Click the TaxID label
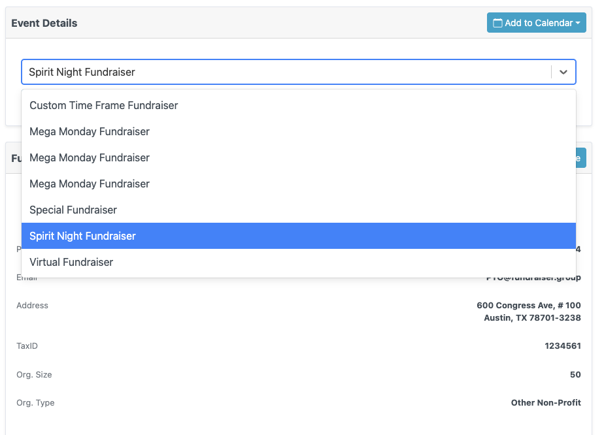The height and width of the screenshot is (435, 604). (x=27, y=346)
